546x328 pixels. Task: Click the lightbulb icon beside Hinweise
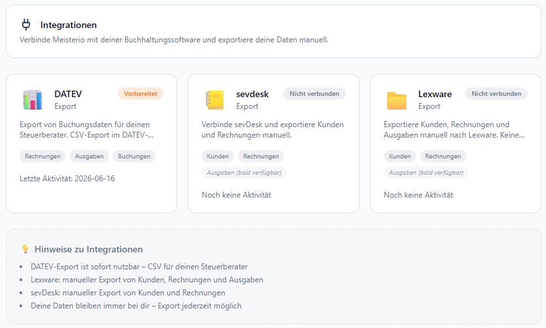25,249
